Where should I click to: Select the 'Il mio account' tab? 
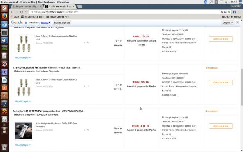60,7
